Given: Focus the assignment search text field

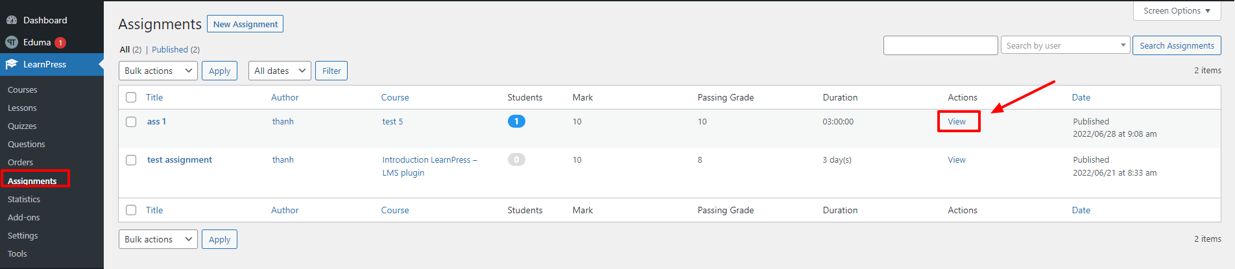Looking at the screenshot, I should coord(941,45).
